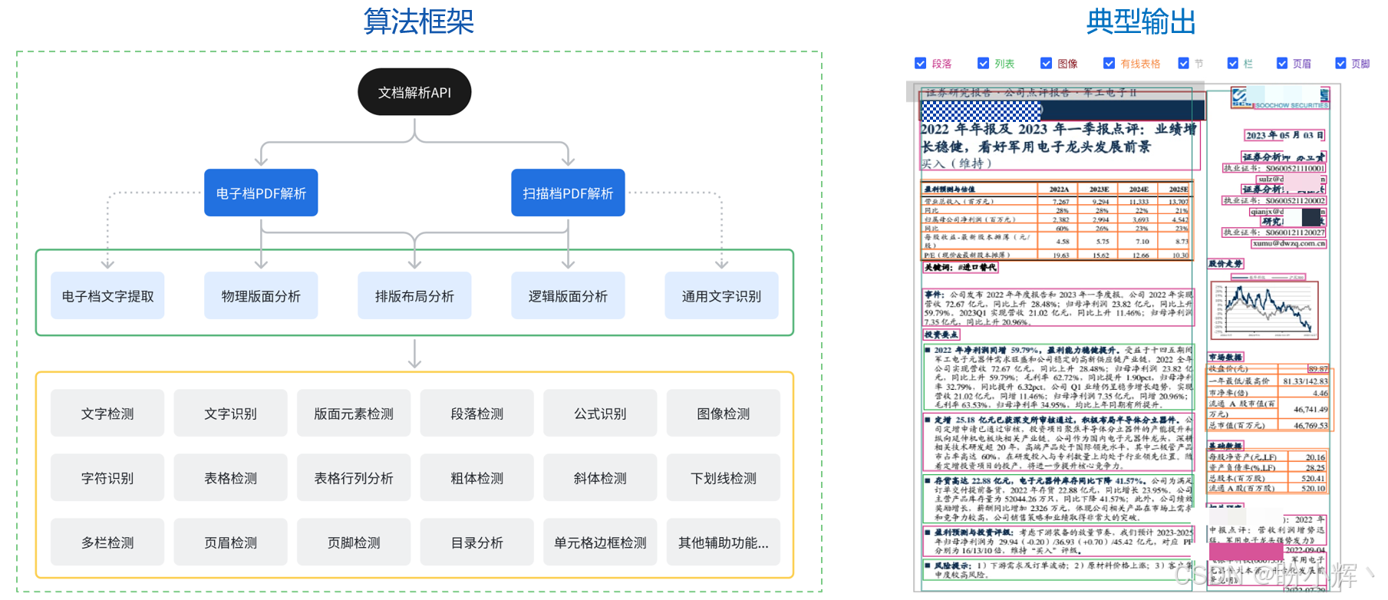
Task: Click the date 2023 年 05 月 03 日
Action: [1284, 135]
